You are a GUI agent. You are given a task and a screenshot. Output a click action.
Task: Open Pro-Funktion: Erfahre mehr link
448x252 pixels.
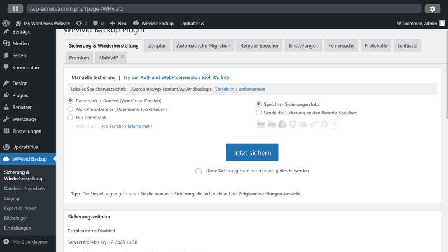(x=127, y=126)
